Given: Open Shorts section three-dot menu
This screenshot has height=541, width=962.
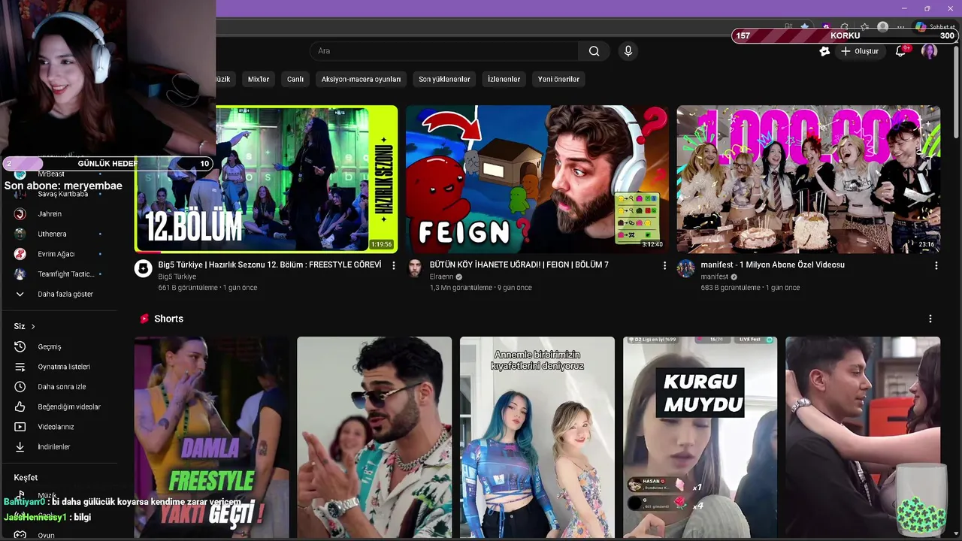Looking at the screenshot, I should coord(930,319).
